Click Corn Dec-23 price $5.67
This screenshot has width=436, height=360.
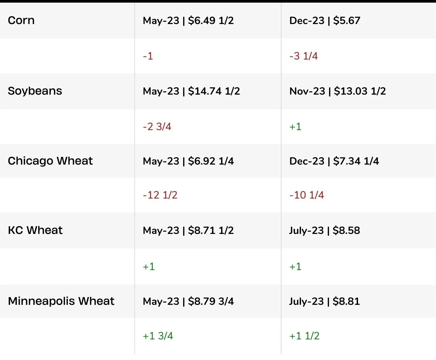click(325, 21)
